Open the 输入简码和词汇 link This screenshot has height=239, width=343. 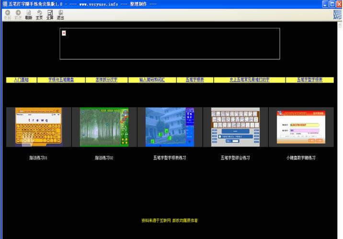152,80
